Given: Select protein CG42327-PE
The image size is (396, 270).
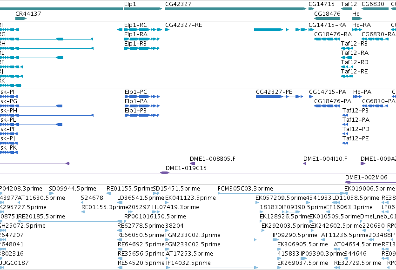Looking at the screenshot, I should (279, 97).
